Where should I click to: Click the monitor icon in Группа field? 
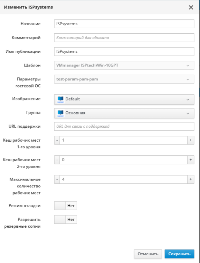pyautogui.click(x=60, y=113)
